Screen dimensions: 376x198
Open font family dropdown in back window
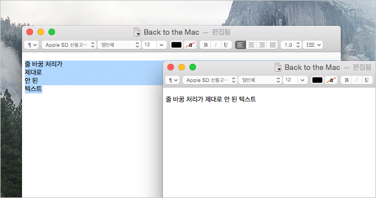69,45
